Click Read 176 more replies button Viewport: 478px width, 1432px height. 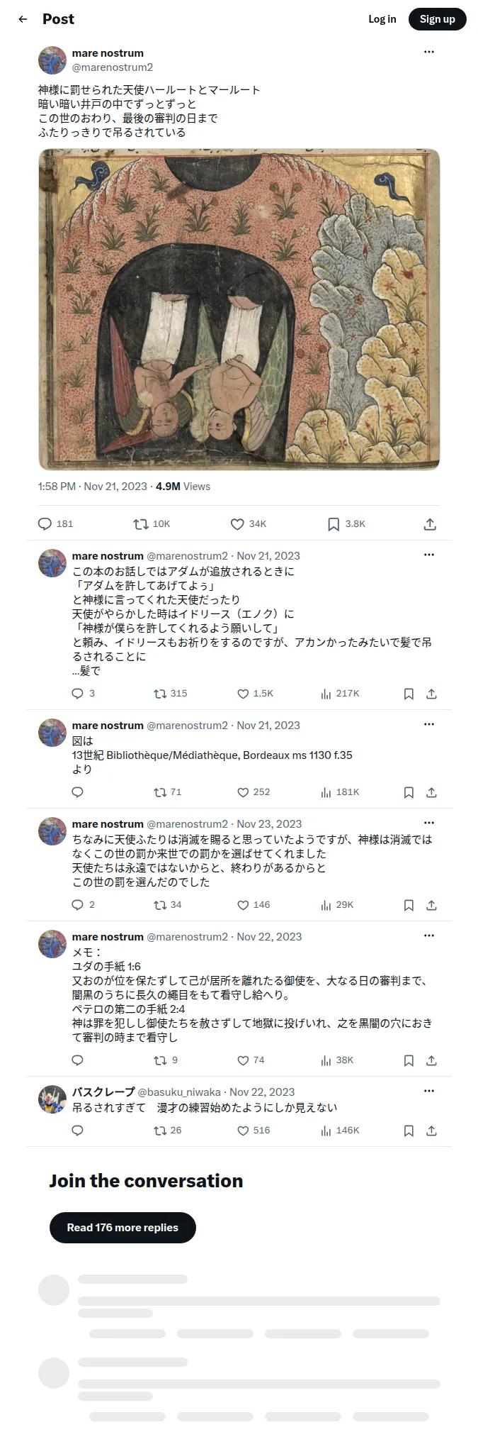pyautogui.click(x=123, y=1228)
